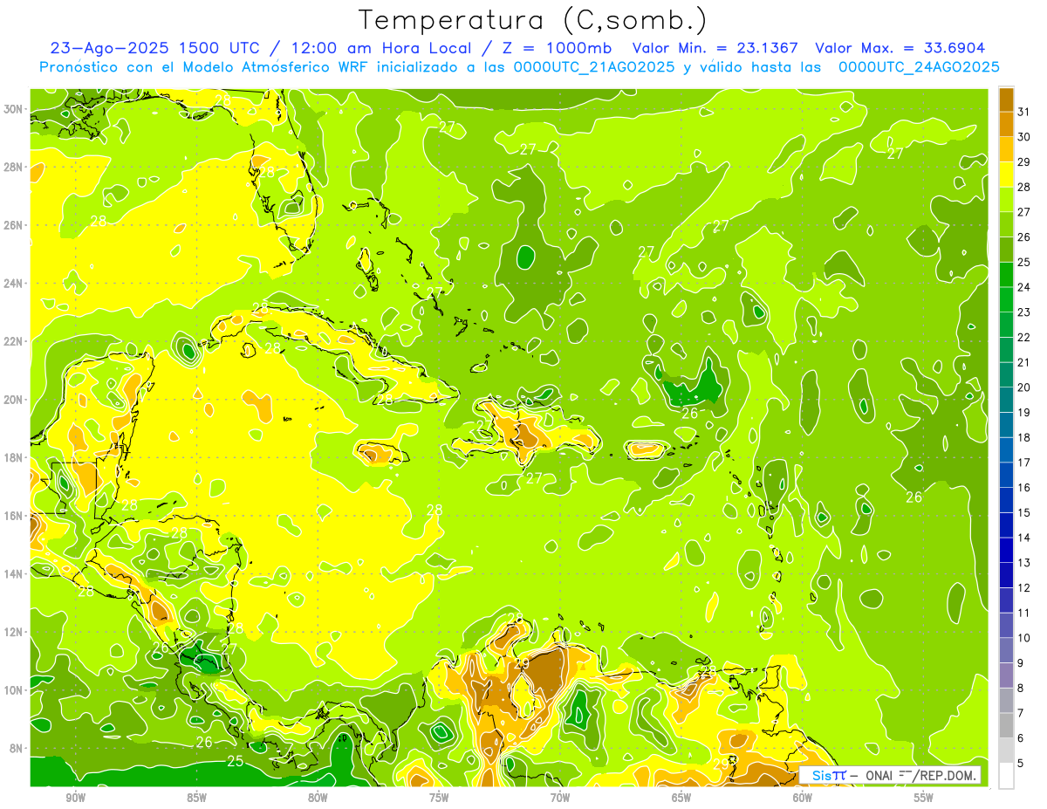
Task: Click the legend swatch between 29 and 30
Action: pyautogui.click(x=1007, y=149)
